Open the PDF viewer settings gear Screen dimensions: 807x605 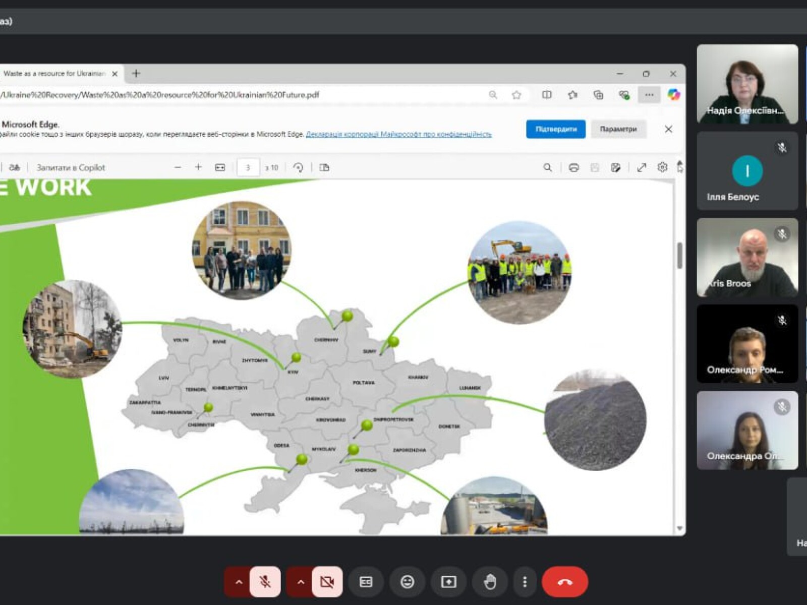pos(662,167)
